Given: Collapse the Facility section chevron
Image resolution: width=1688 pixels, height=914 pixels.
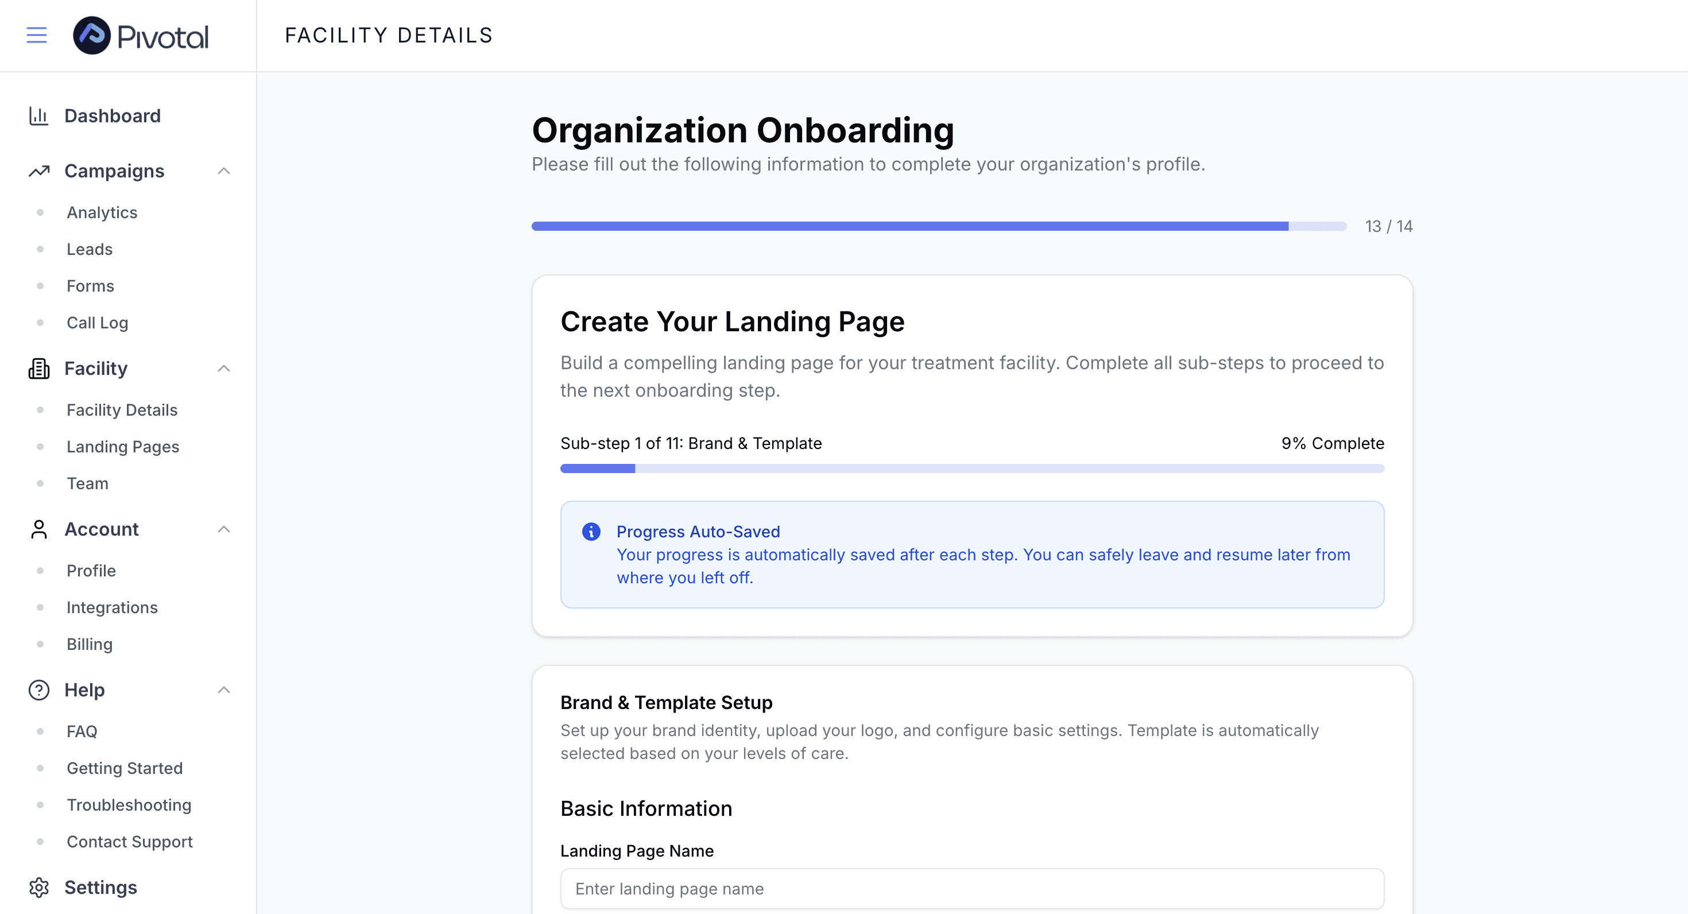Looking at the screenshot, I should [x=223, y=369].
